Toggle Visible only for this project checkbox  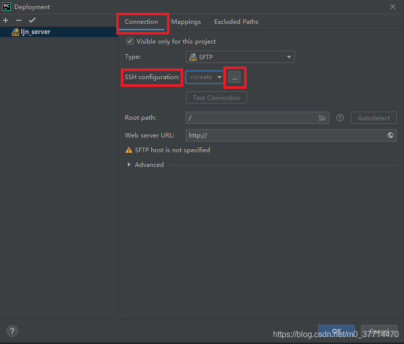(130, 42)
